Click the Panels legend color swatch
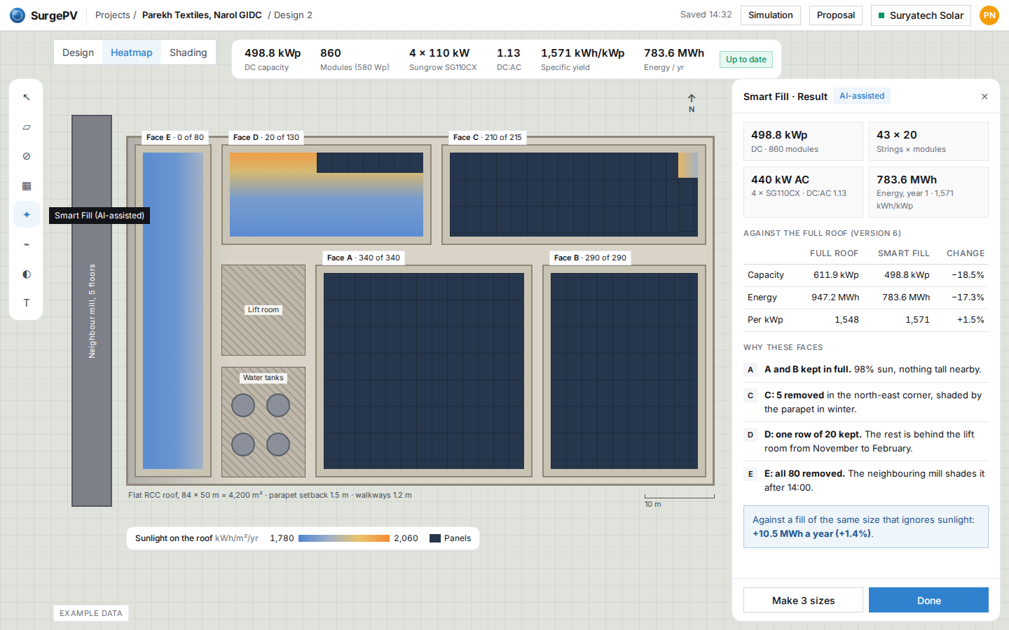1009x630 pixels. pos(435,538)
